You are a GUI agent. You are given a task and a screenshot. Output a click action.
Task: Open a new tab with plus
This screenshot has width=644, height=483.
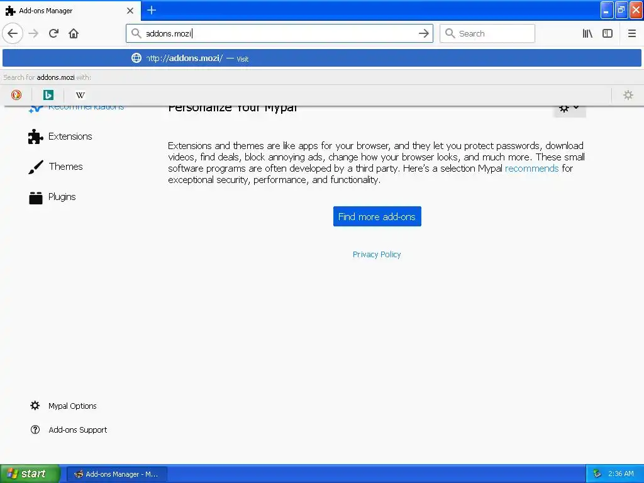(152, 10)
